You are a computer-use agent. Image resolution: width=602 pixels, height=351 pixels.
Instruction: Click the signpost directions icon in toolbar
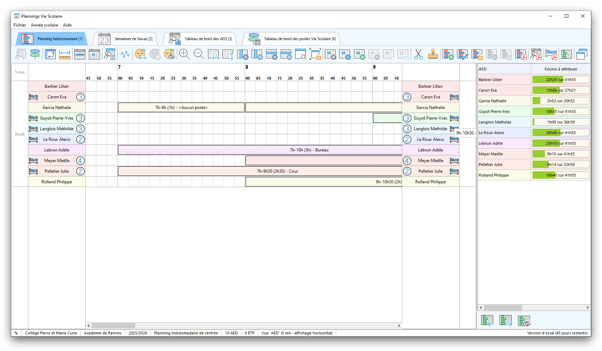click(x=35, y=54)
